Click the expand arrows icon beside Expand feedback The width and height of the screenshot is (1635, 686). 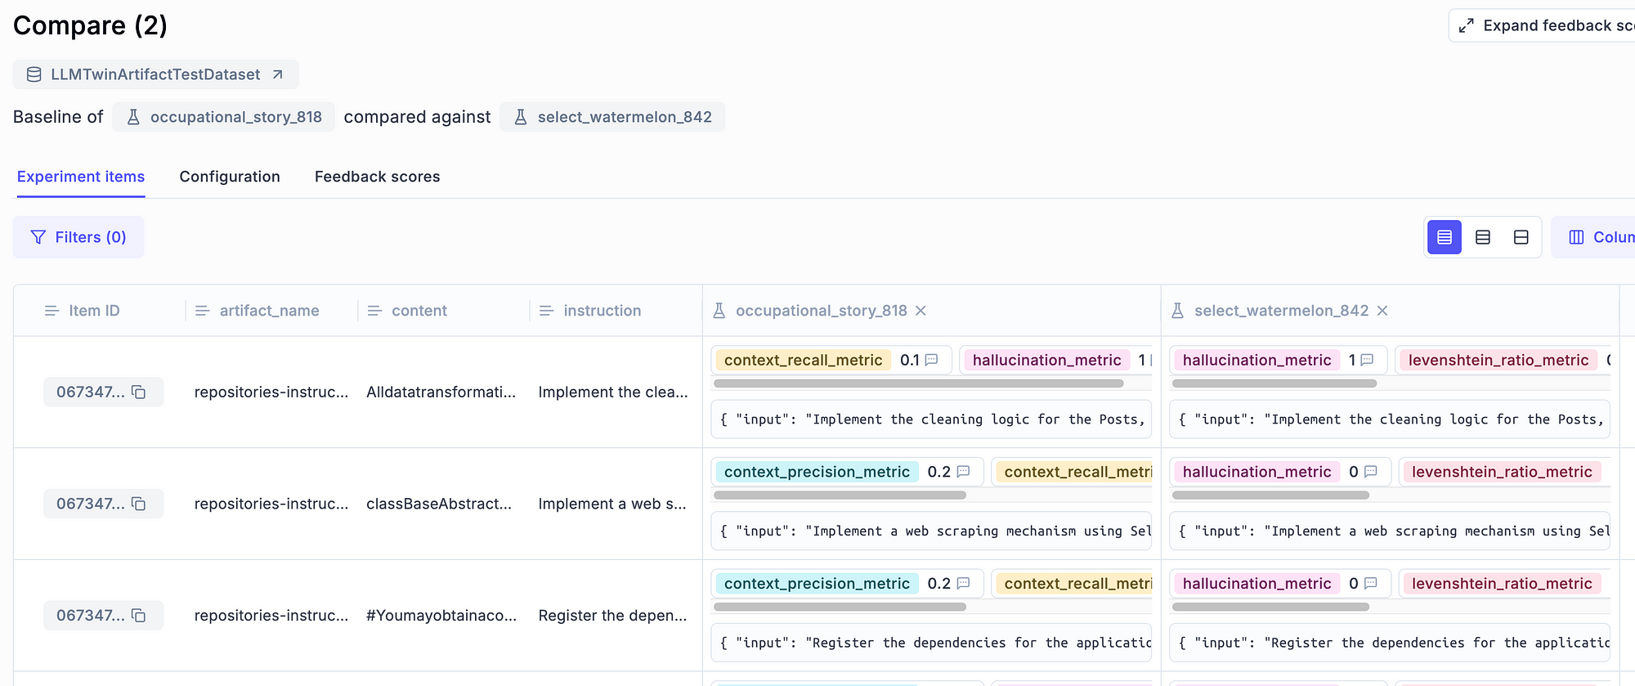1467,25
